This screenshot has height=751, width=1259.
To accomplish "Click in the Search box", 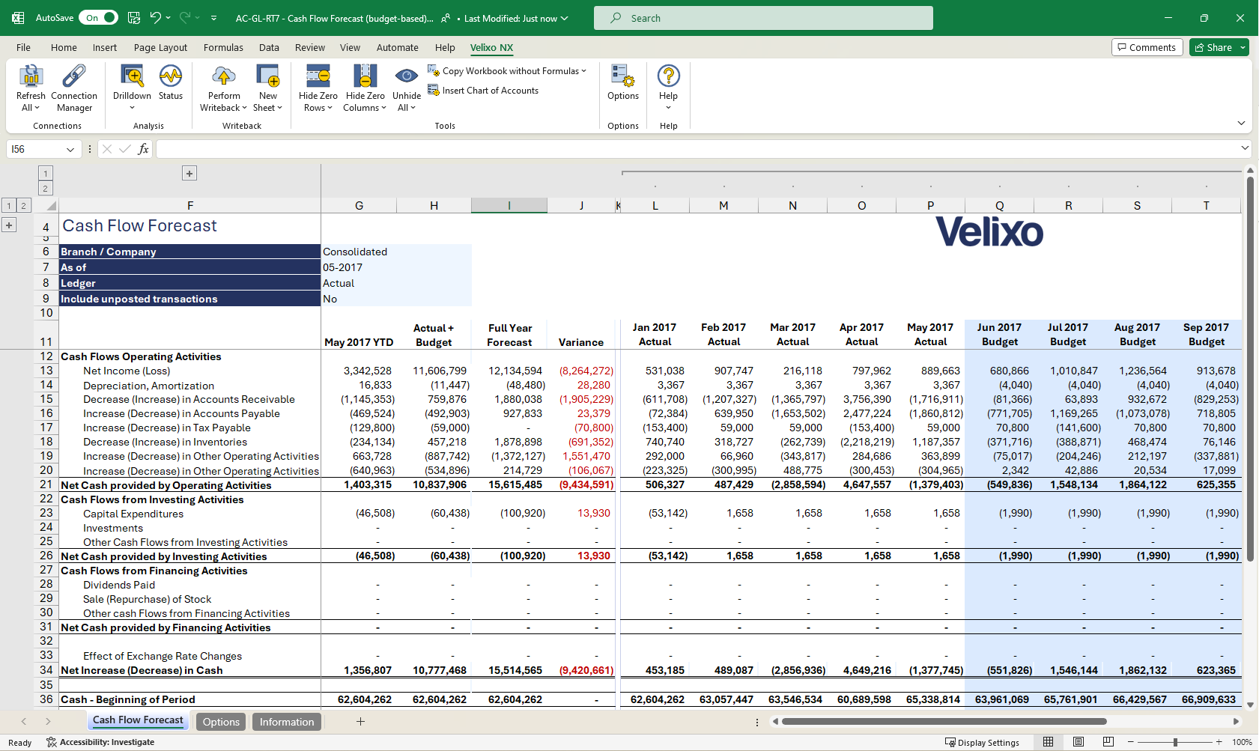I will (x=763, y=18).
